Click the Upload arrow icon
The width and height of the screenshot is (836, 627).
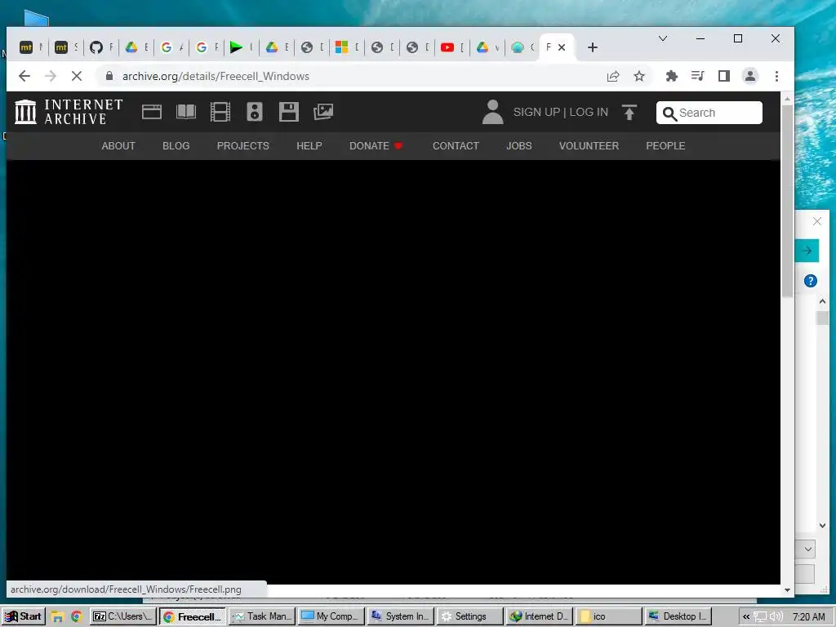629,112
